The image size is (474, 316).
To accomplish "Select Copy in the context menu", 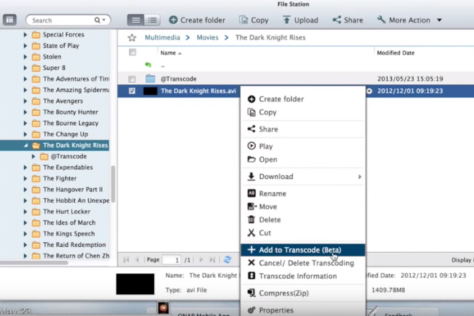I will [303, 113].
